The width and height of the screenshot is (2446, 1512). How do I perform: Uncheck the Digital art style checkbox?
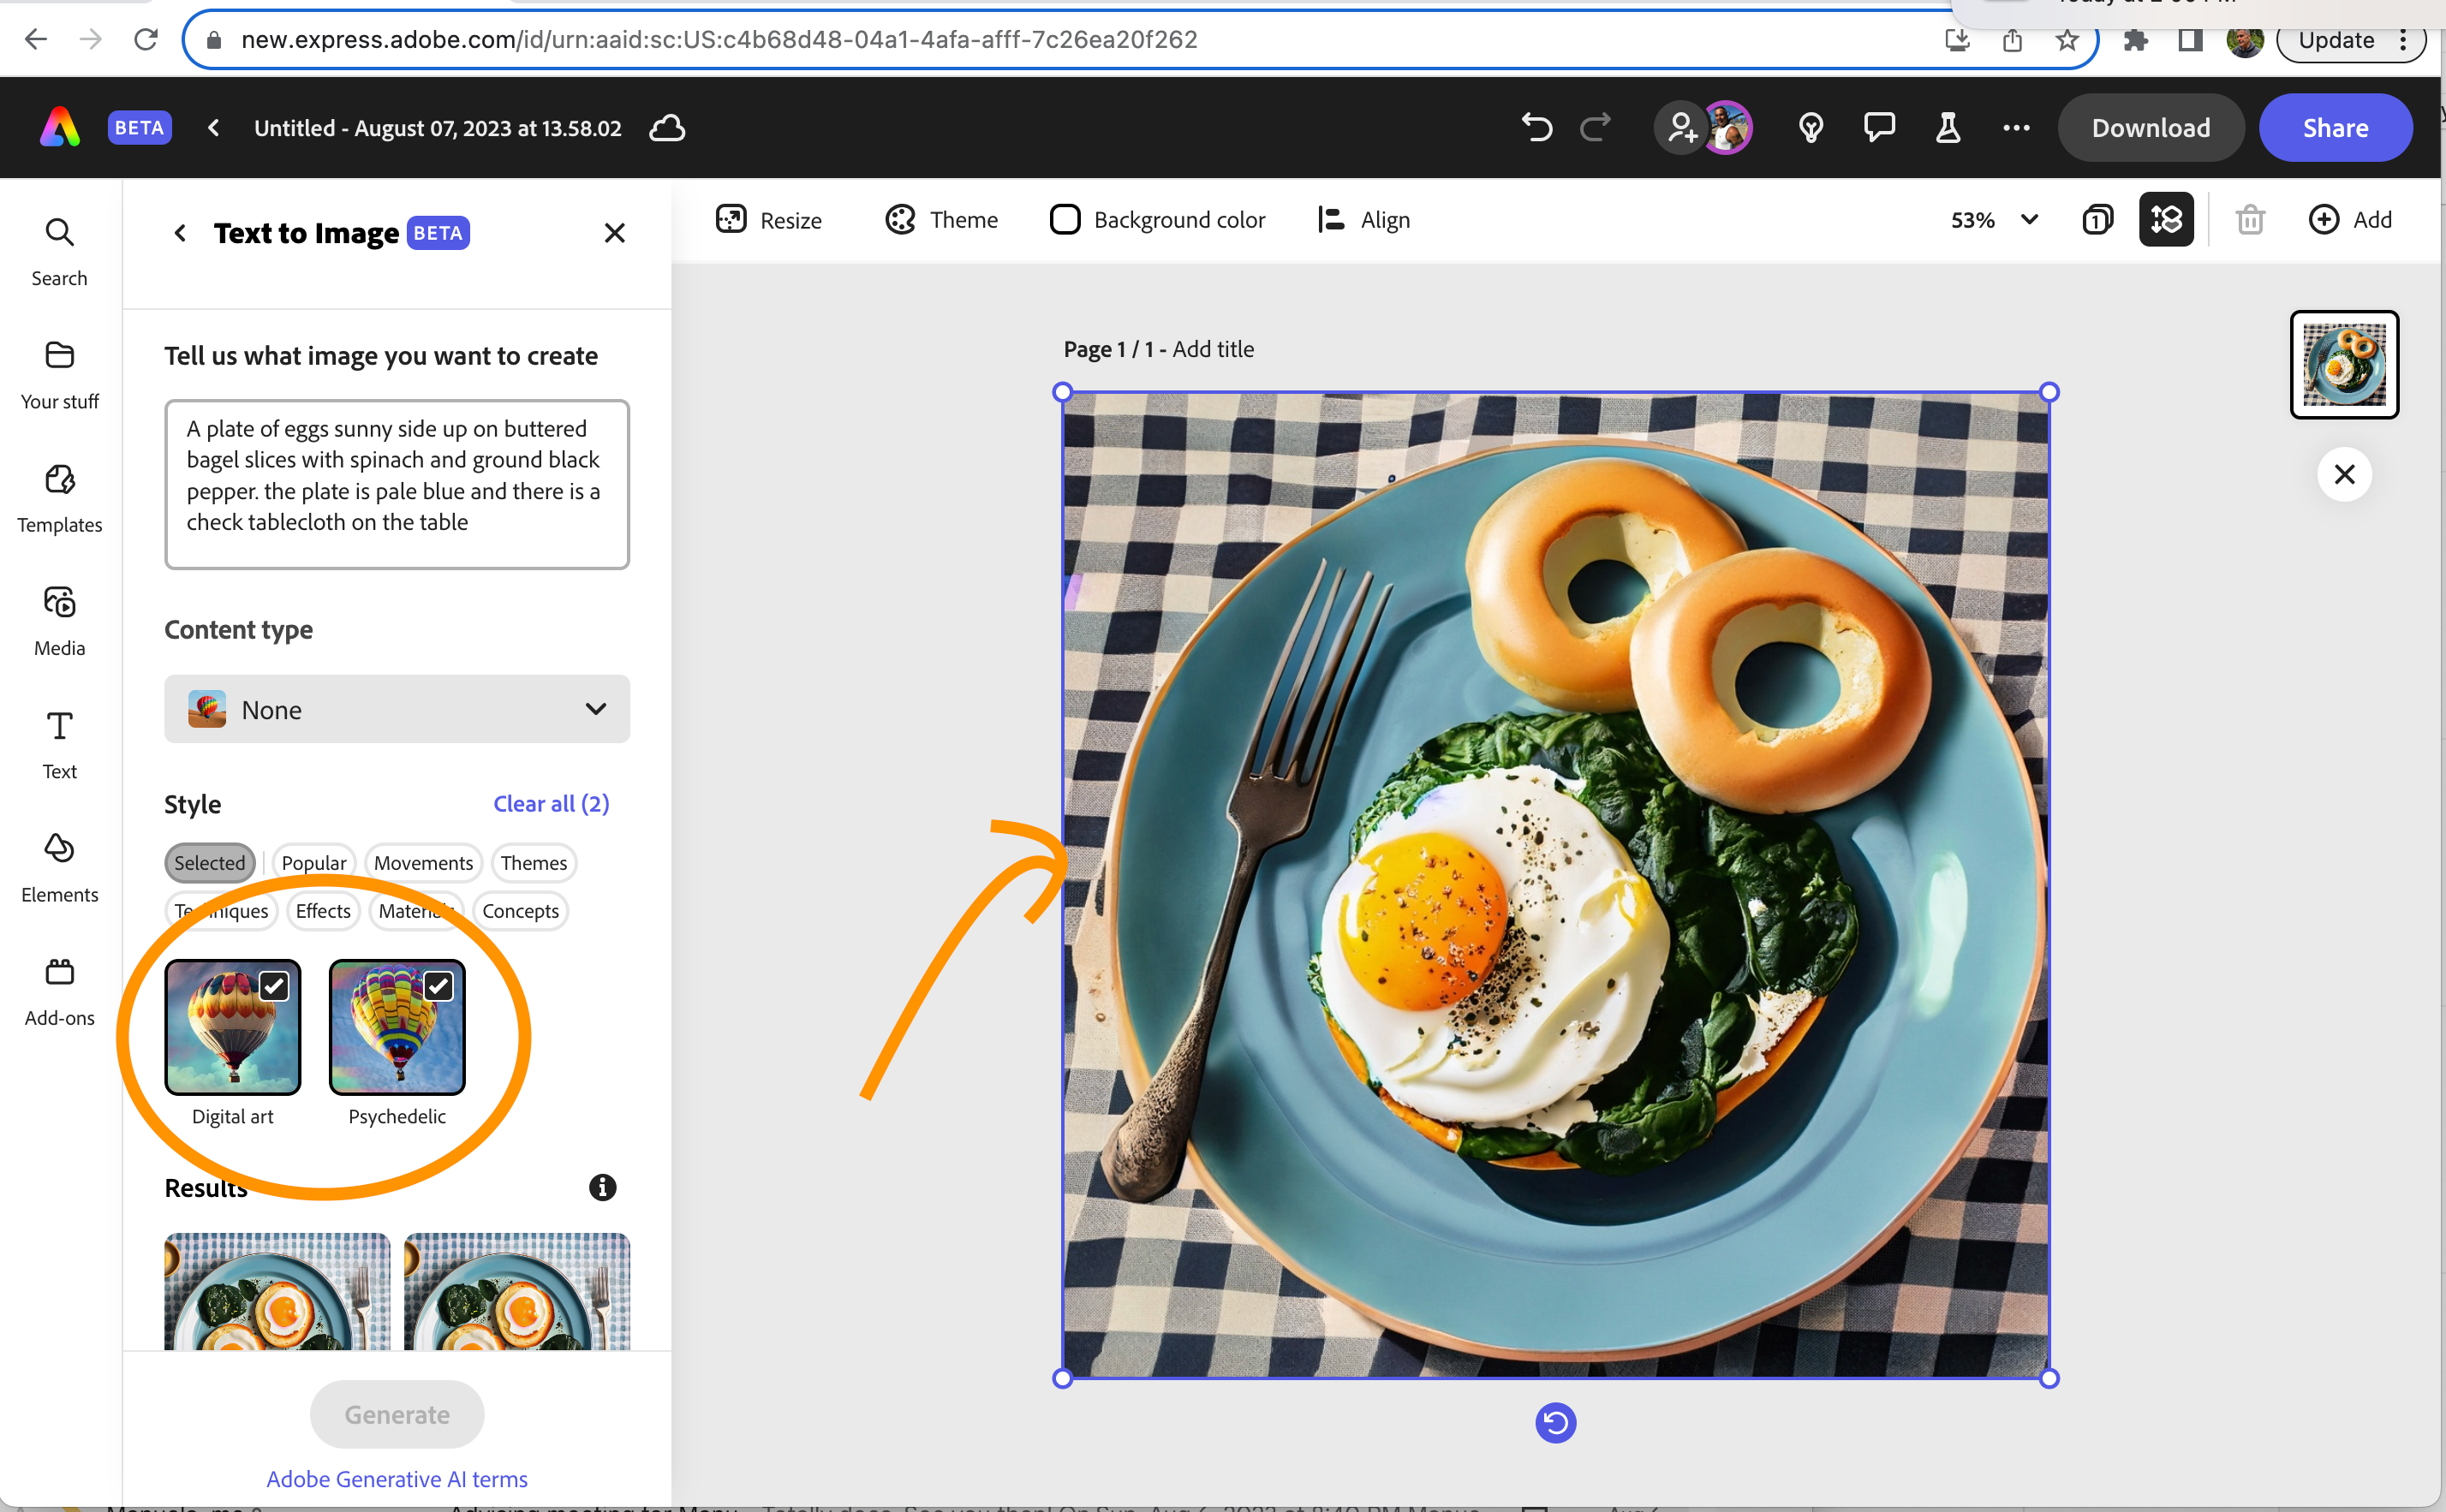pos(274,986)
